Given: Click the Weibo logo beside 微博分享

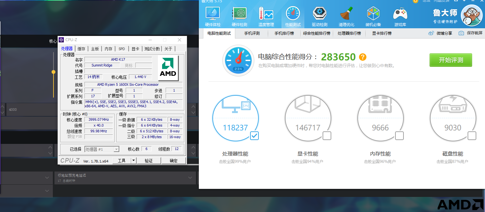Looking at the screenshot, I should pyautogui.click(x=431, y=33).
